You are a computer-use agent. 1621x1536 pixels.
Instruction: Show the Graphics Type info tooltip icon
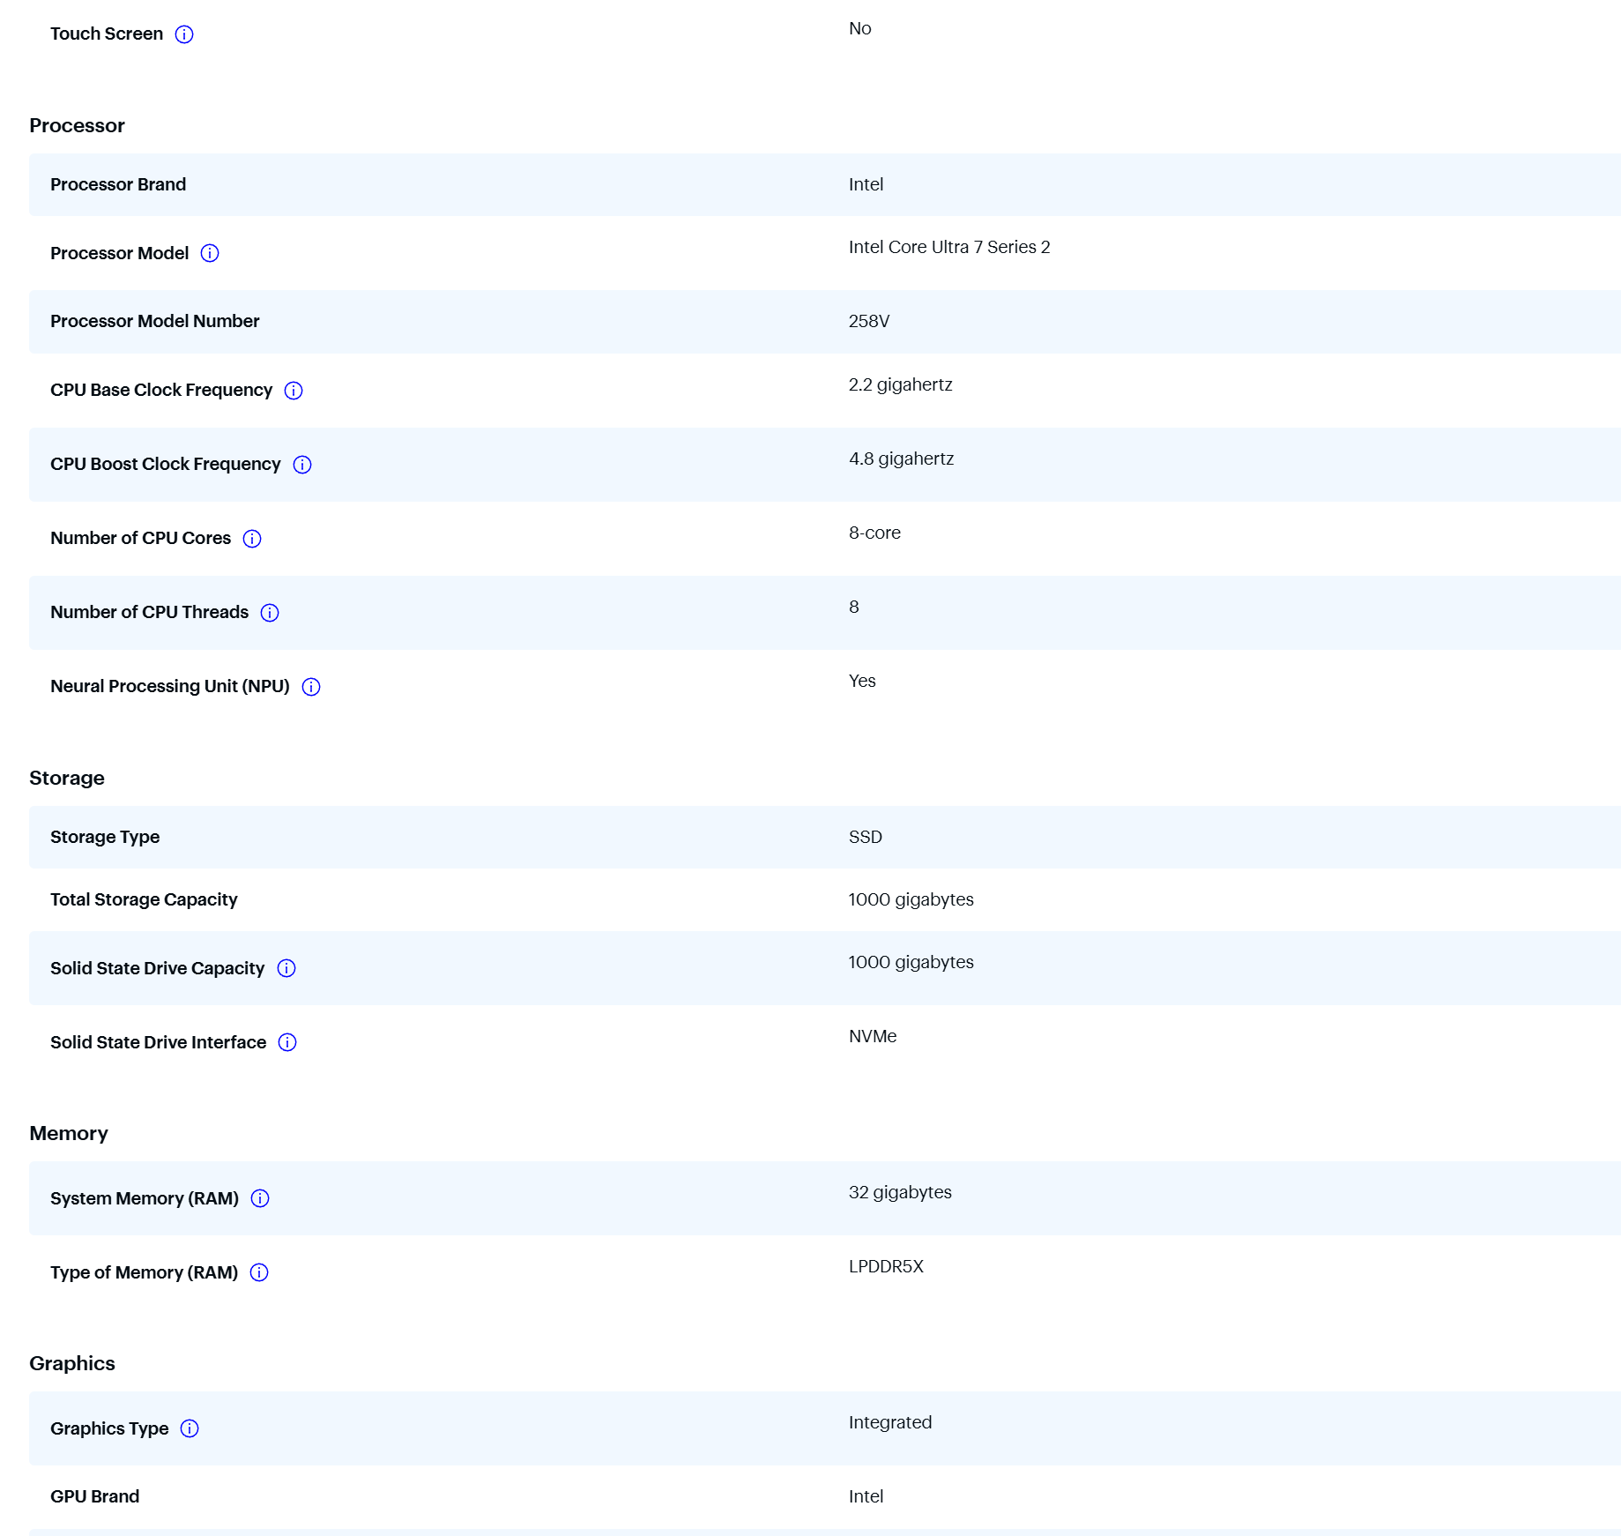click(190, 1428)
